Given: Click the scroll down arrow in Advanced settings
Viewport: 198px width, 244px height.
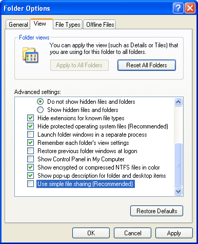Looking at the screenshot, I should pos(178,191).
